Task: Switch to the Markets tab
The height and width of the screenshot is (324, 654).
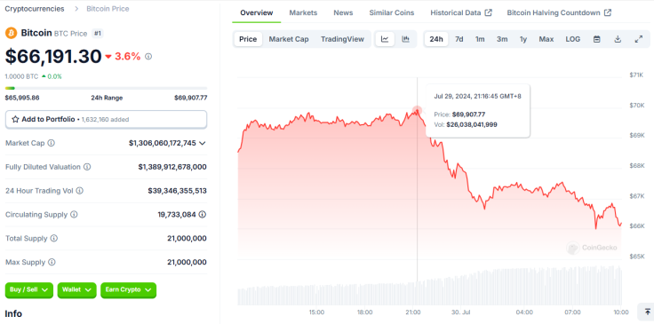Action: (x=303, y=12)
